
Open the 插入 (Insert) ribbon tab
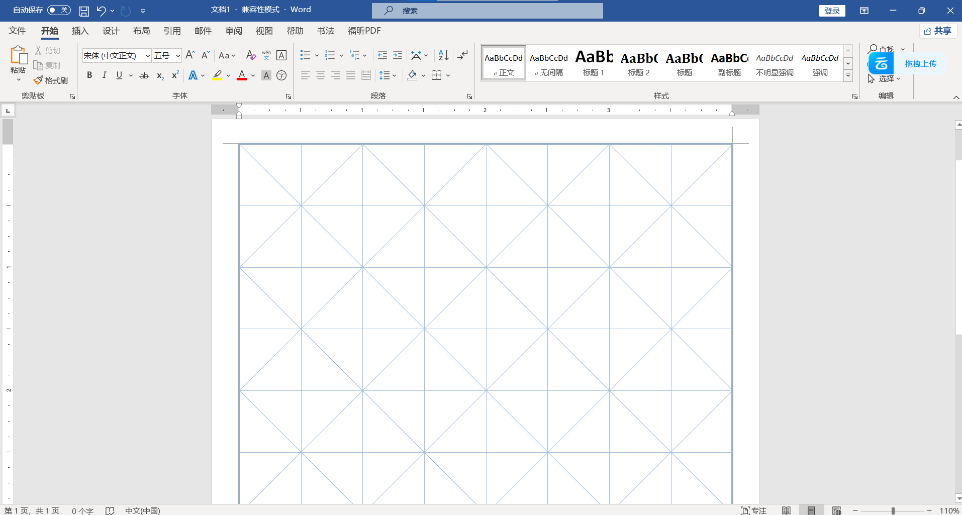(80, 31)
